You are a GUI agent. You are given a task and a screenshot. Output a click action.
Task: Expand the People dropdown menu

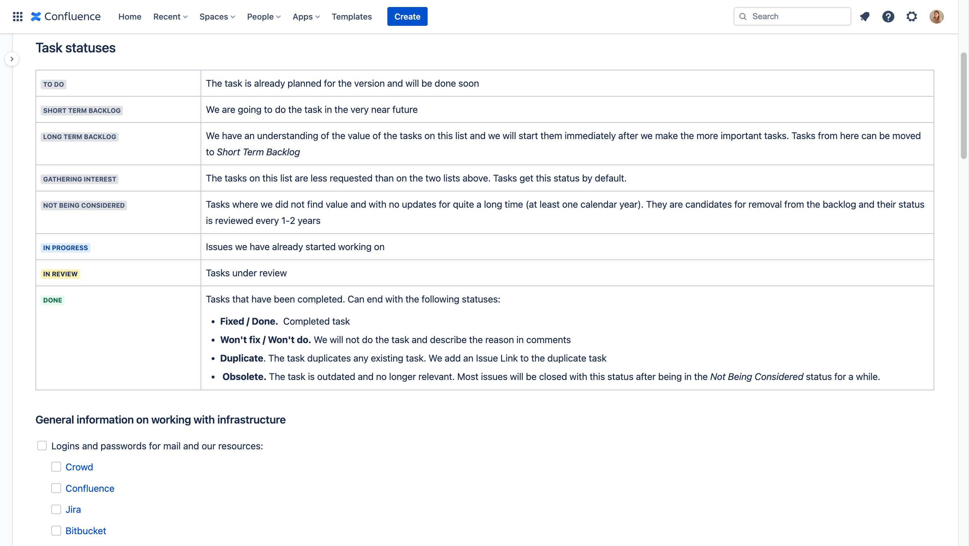click(264, 16)
